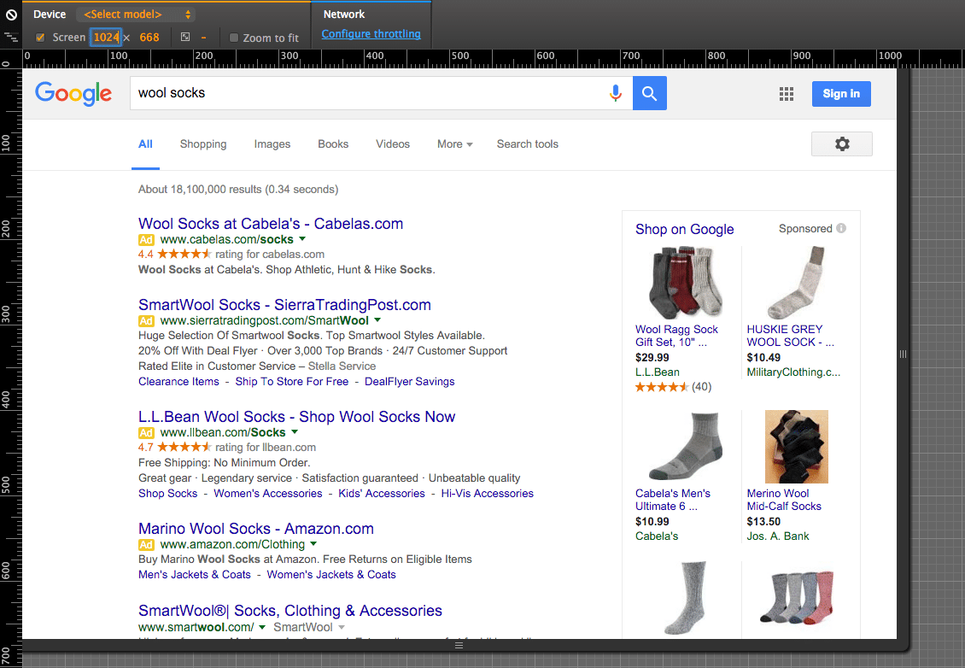Click the multicolor sock pack thumbnail
The height and width of the screenshot is (668, 965).
pyautogui.click(x=797, y=597)
